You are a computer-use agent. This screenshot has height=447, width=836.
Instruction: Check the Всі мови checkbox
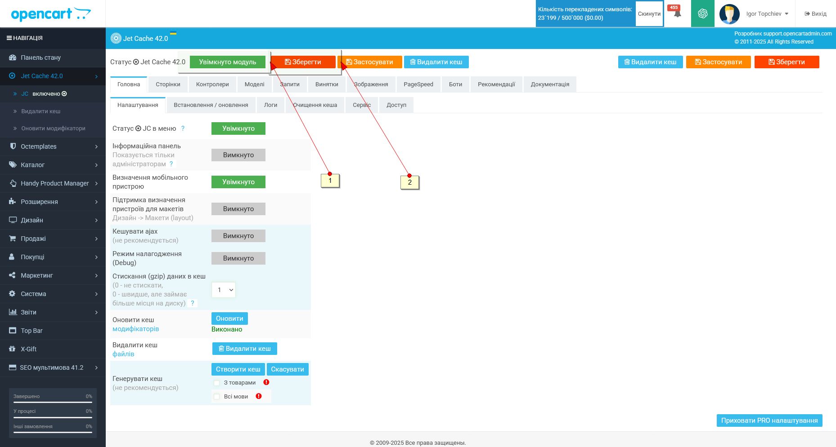point(217,397)
